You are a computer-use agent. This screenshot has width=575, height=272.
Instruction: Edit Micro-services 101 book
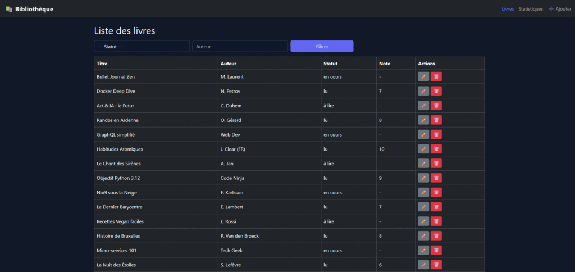tap(423, 250)
